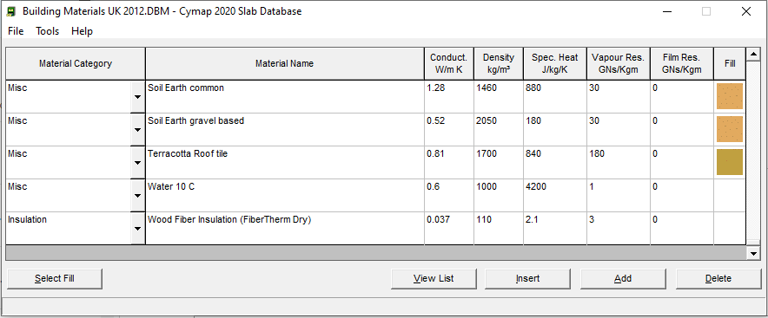Click Misc category of Terracotta Roof tile

tap(17, 154)
